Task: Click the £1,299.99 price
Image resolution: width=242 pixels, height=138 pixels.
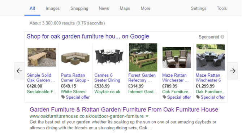Action: tap(205, 86)
